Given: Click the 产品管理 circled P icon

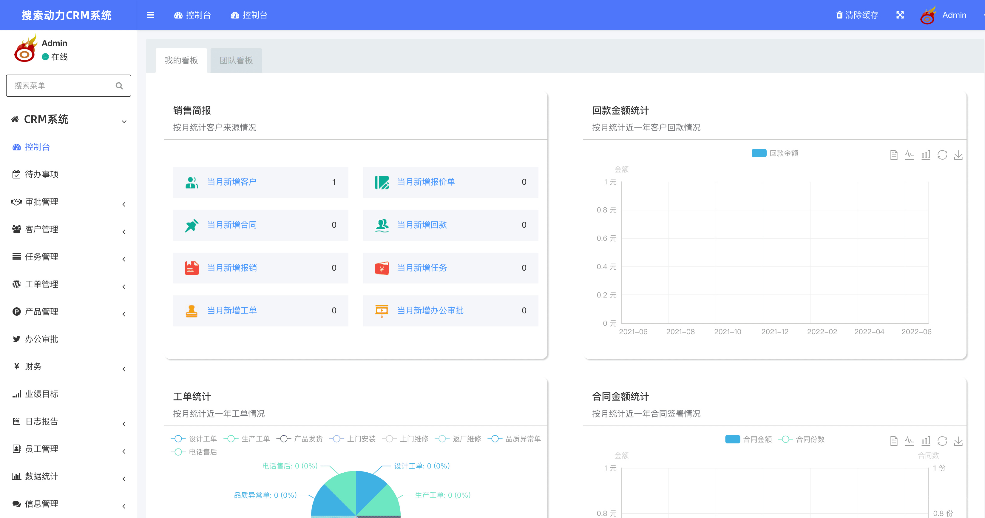Looking at the screenshot, I should [16, 312].
